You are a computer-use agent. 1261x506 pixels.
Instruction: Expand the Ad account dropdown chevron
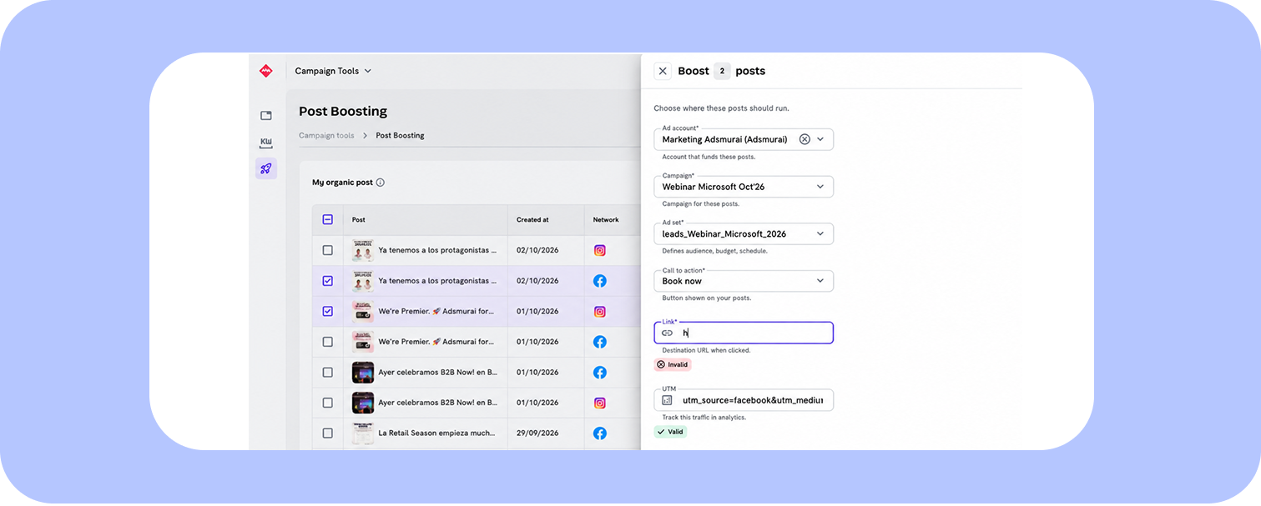point(820,139)
